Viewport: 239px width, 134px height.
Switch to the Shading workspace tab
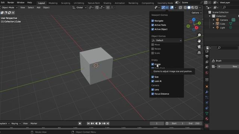click(107, 3)
